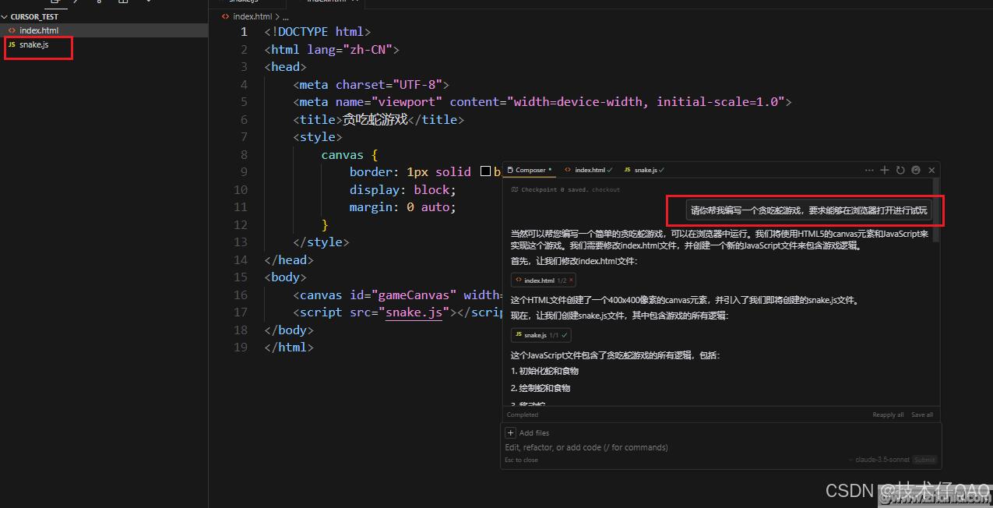Viewport: 993px width, 508px height.
Task: Click the Save all button
Action: coord(921,415)
